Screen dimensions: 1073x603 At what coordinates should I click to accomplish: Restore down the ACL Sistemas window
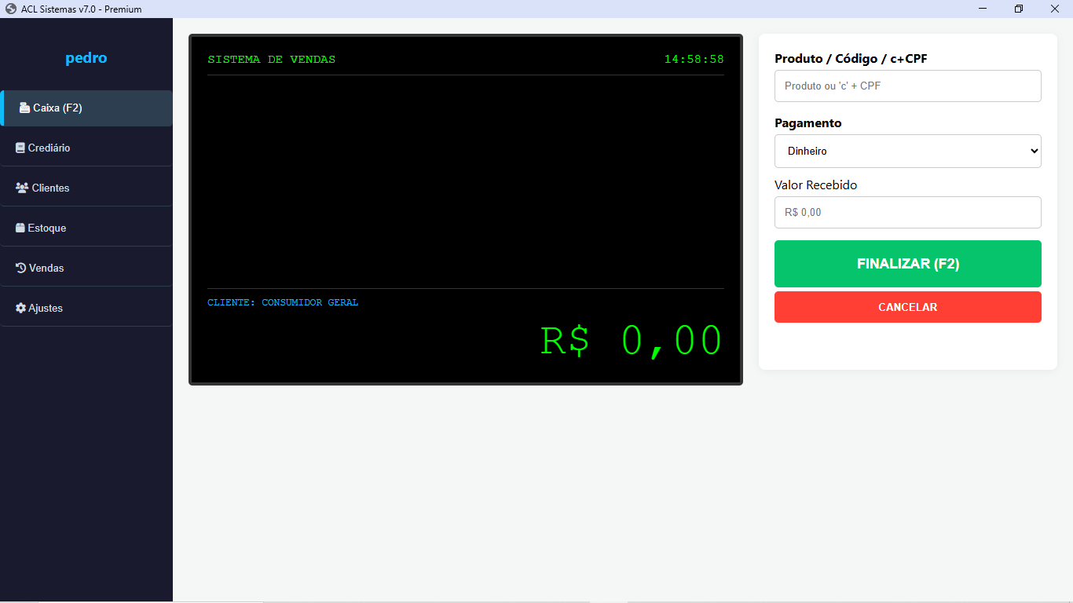pyautogui.click(x=1019, y=9)
